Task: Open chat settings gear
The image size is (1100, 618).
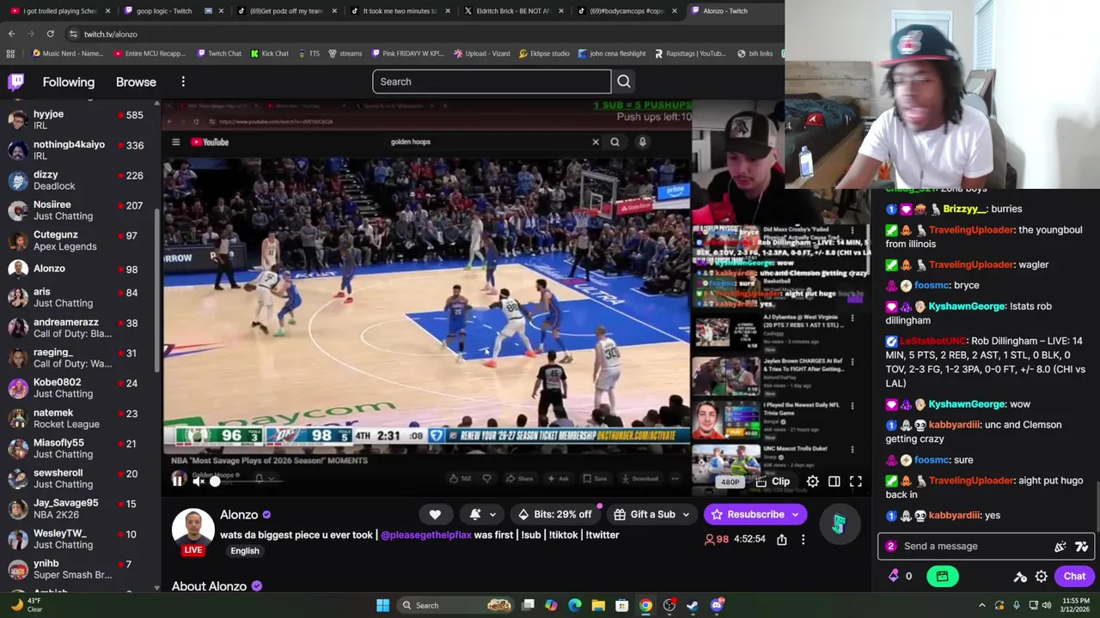Action: tap(1042, 577)
